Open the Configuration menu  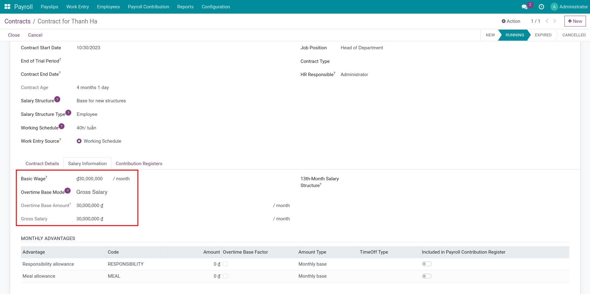(x=216, y=7)
